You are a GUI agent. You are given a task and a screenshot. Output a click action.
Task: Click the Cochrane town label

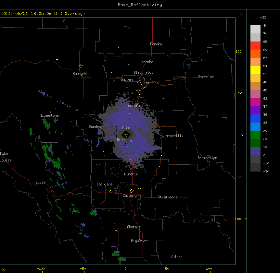[x=105, y=184]
